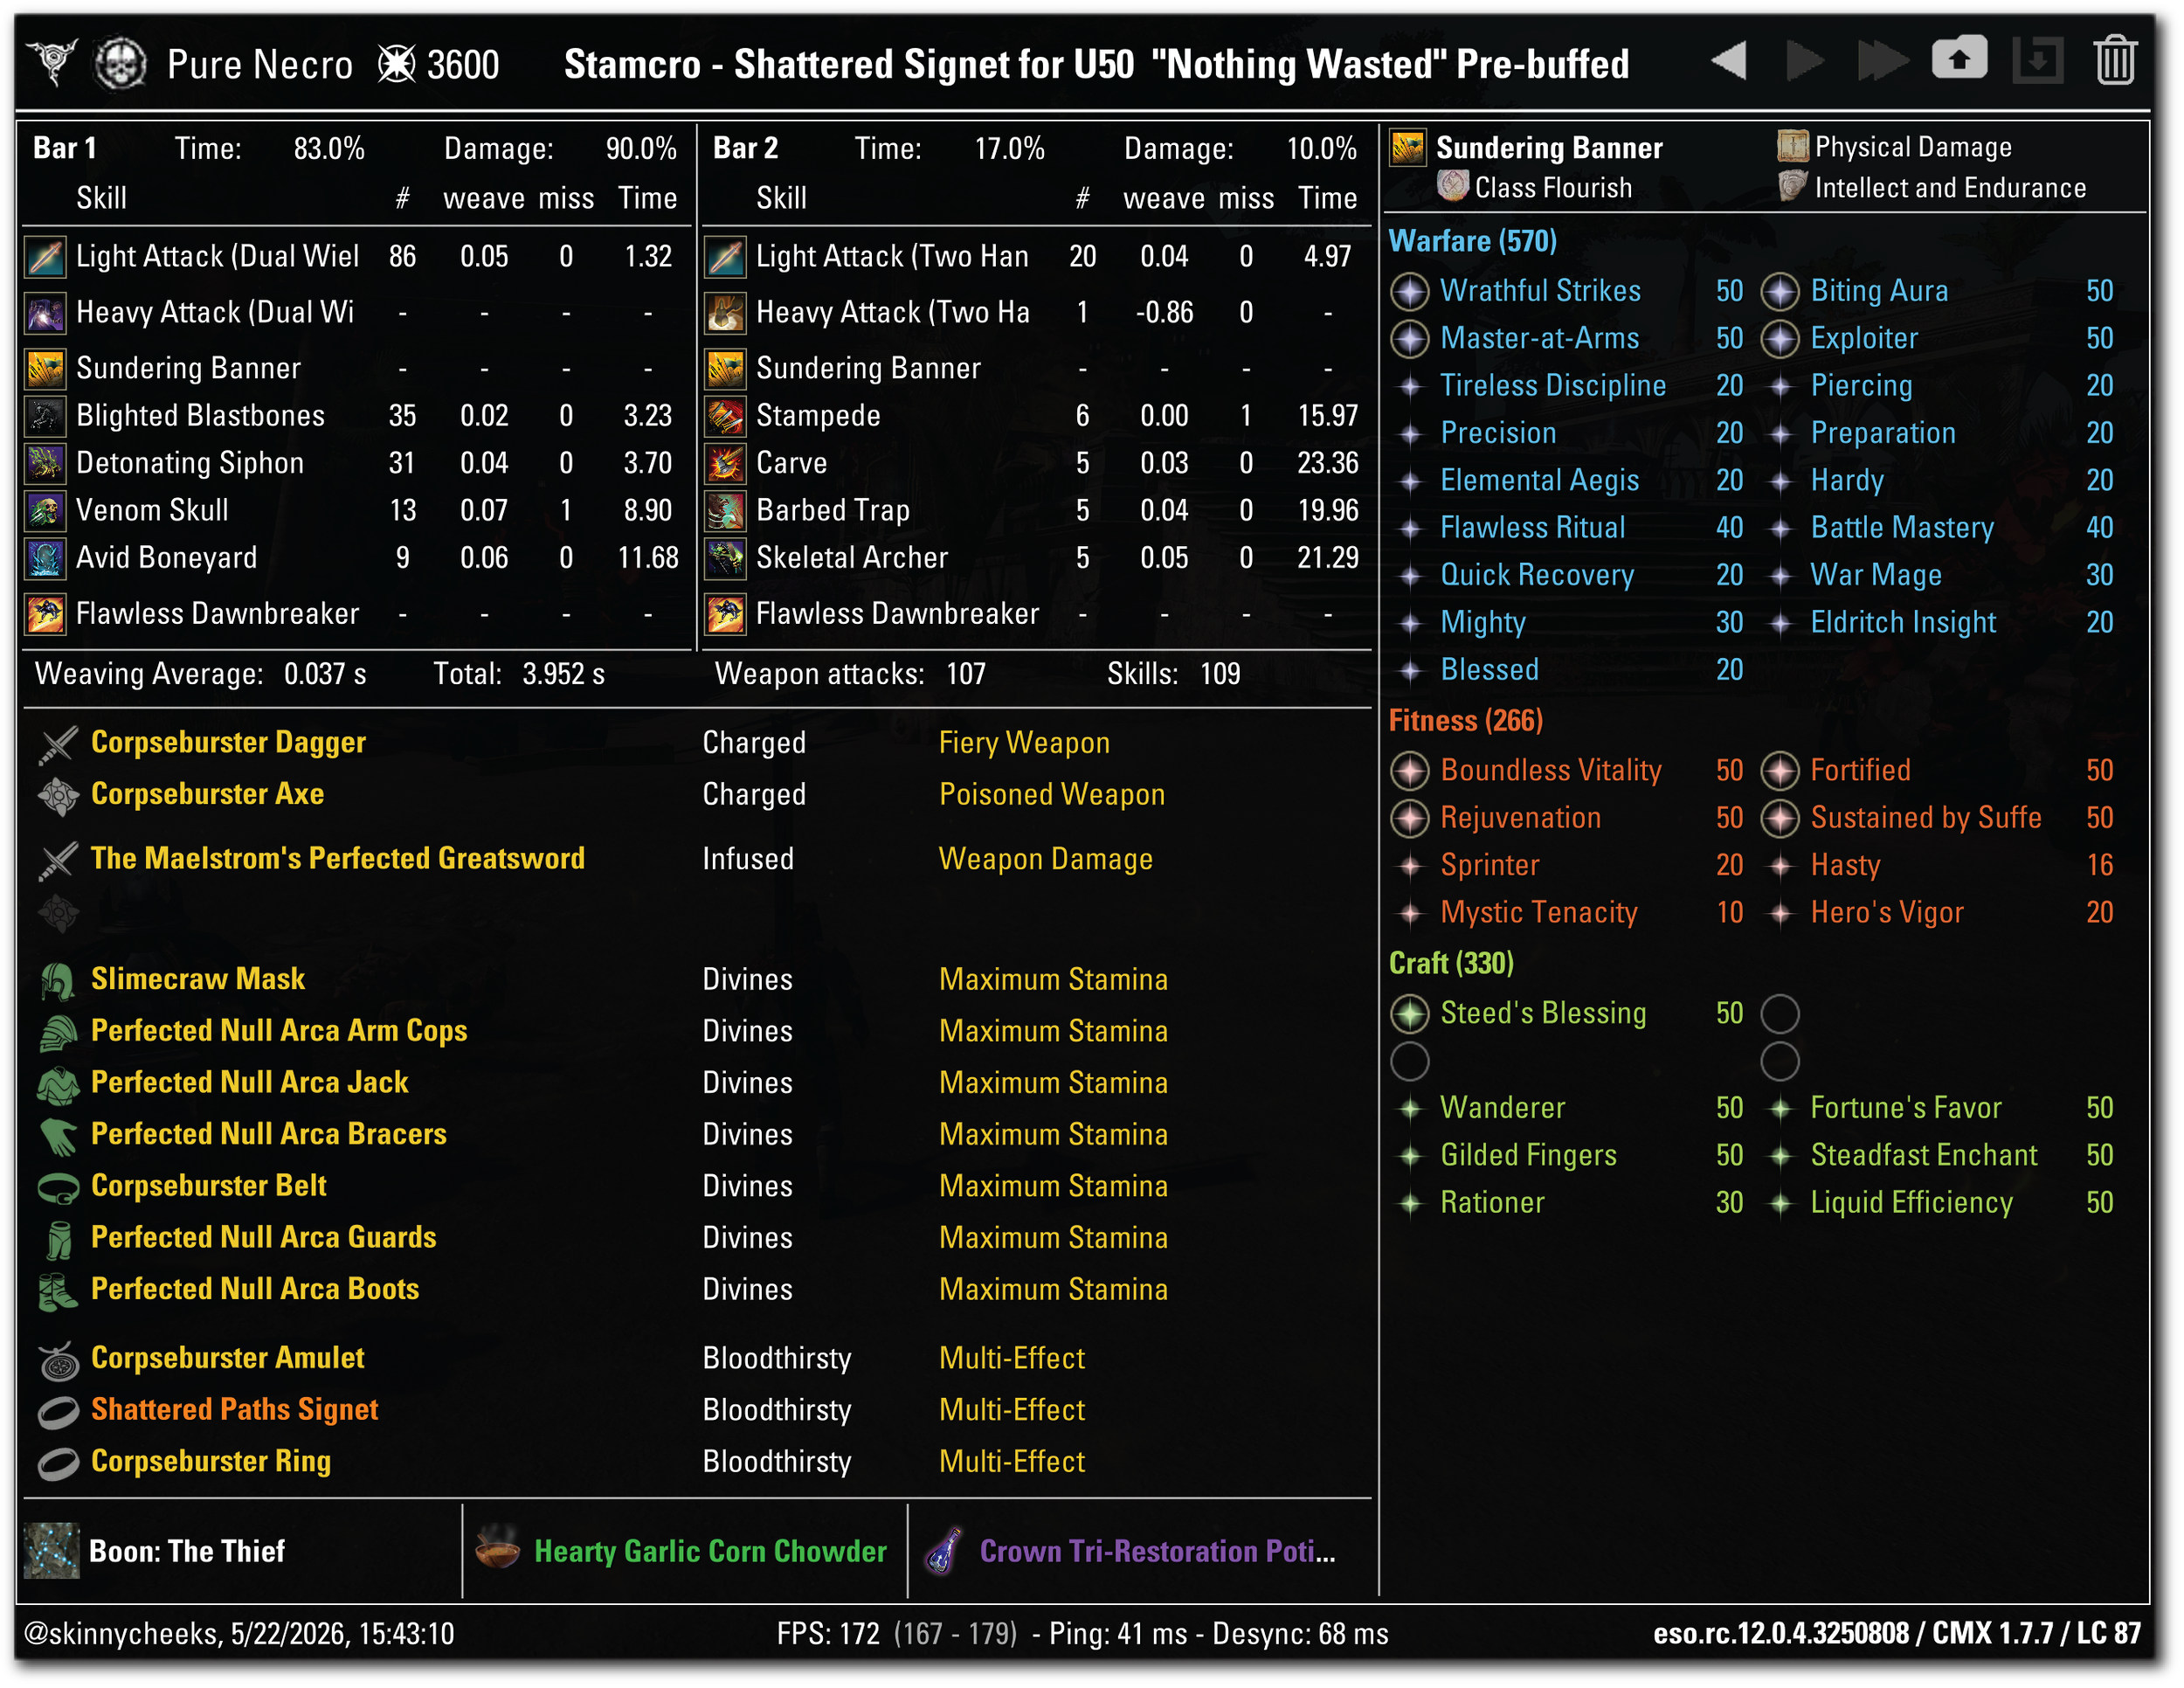Click the Hearty Garlic Corn Chowder link
Screen dimensions: 2184x1688
[710, 1551]
